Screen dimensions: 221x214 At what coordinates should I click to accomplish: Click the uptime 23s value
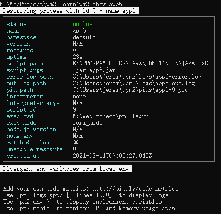(x=78, y=57)
